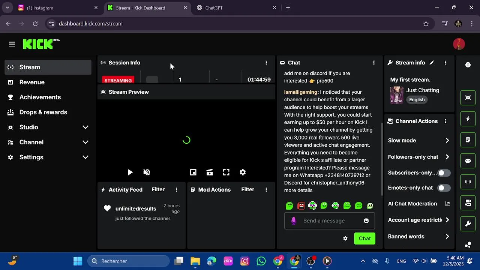The width and height of the screenshot is (480, 270).
Task: Toggle Mod Actions panel icon in sidebar
Action: click(x=468, y=140)
